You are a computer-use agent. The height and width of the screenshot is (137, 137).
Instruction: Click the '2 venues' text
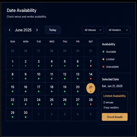click(x=108, y=102)
